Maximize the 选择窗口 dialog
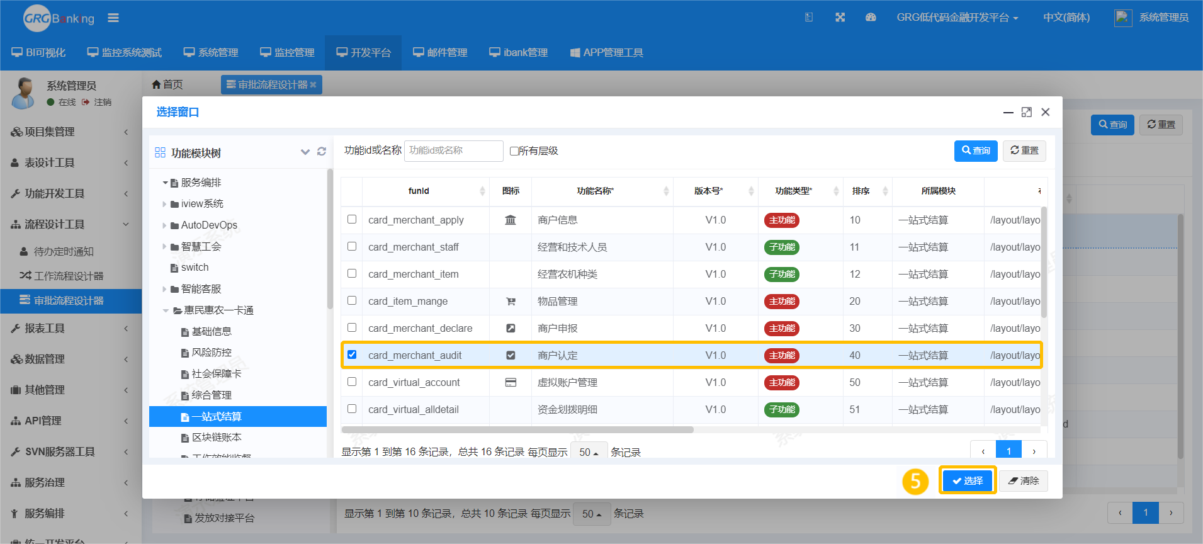This screenshot has height=544, width=1203. 1027,112
